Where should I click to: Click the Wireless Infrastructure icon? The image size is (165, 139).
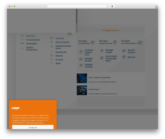22,48
